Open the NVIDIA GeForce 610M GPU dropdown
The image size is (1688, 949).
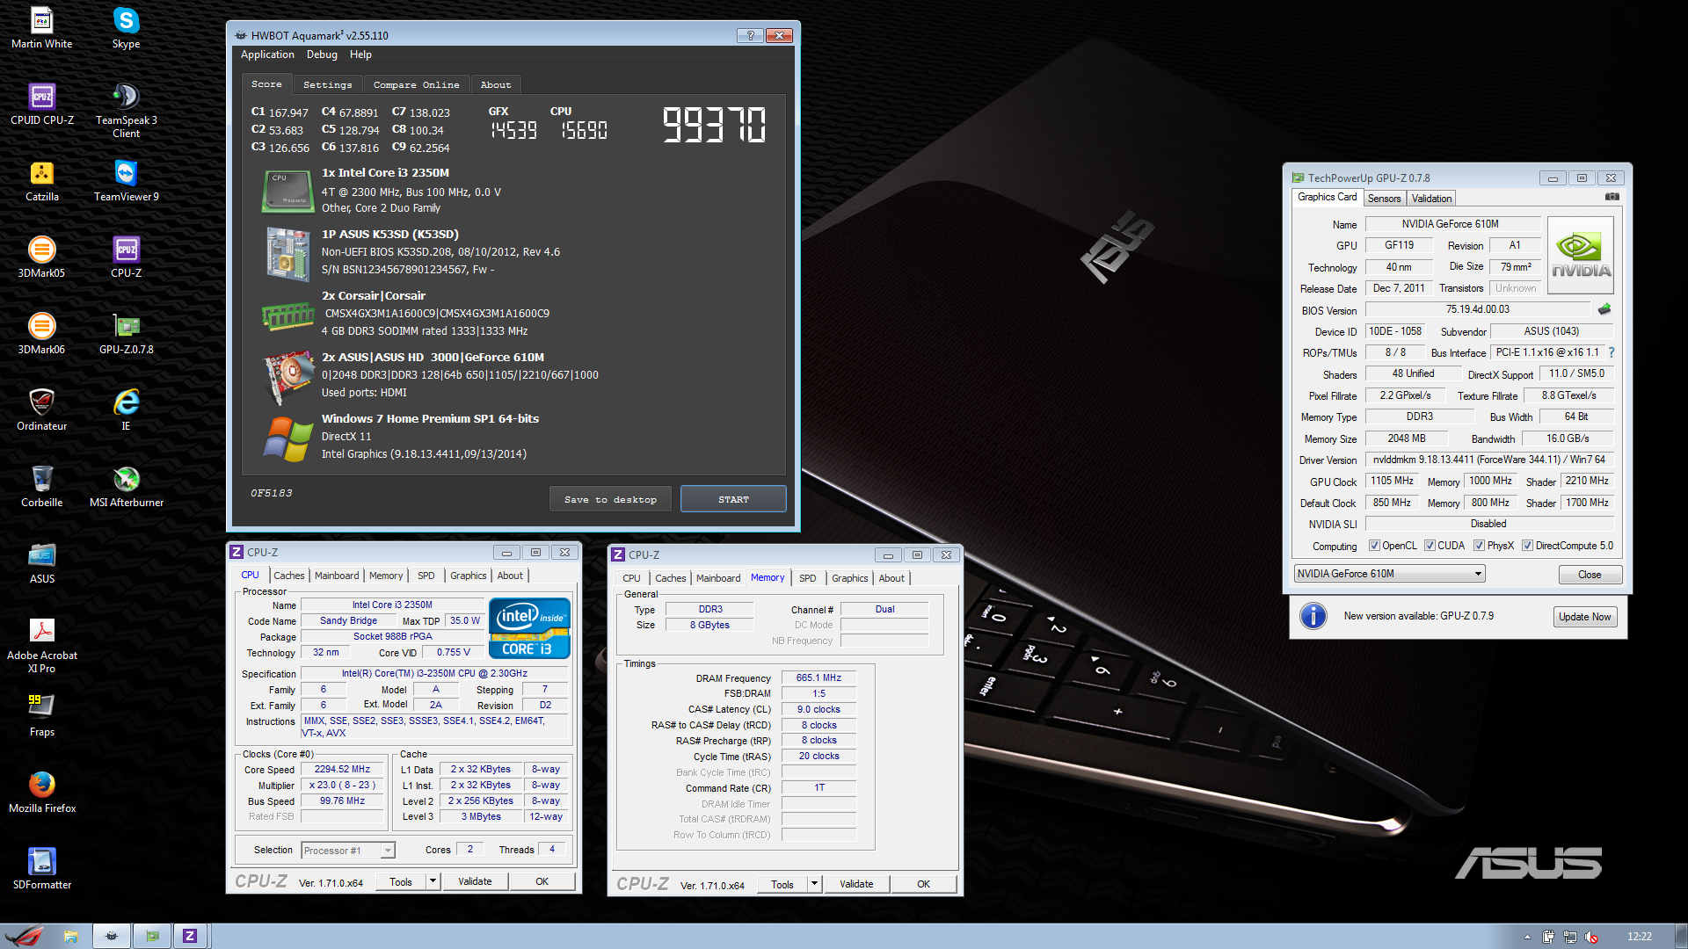point(1389,574)
